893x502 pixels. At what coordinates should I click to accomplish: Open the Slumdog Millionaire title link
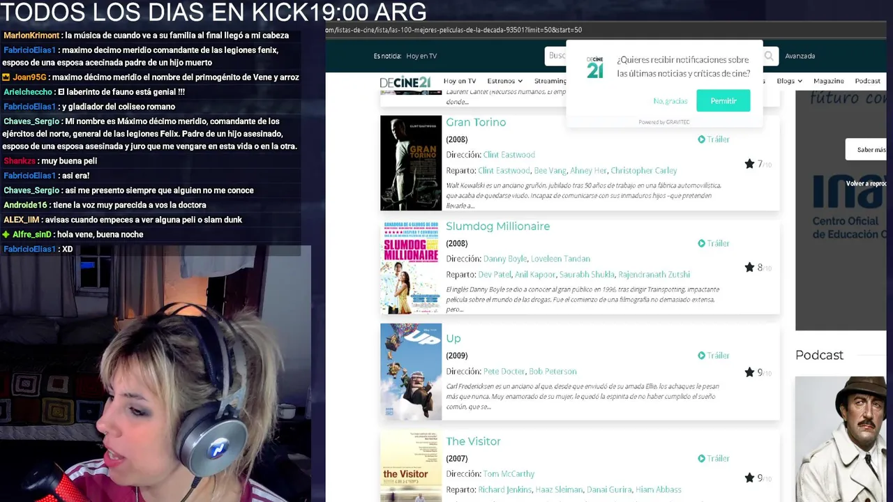[x=498, y=226]
